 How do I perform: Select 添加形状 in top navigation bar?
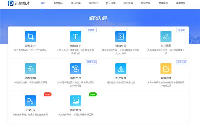point(93,3)
